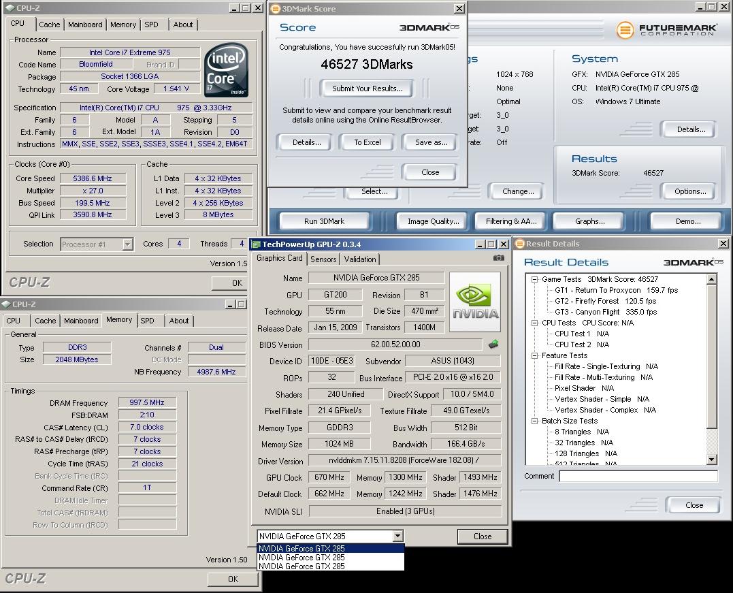The image size is (733, 593).
Task: Click Close in the Result Details window
Action: point(694,505)
